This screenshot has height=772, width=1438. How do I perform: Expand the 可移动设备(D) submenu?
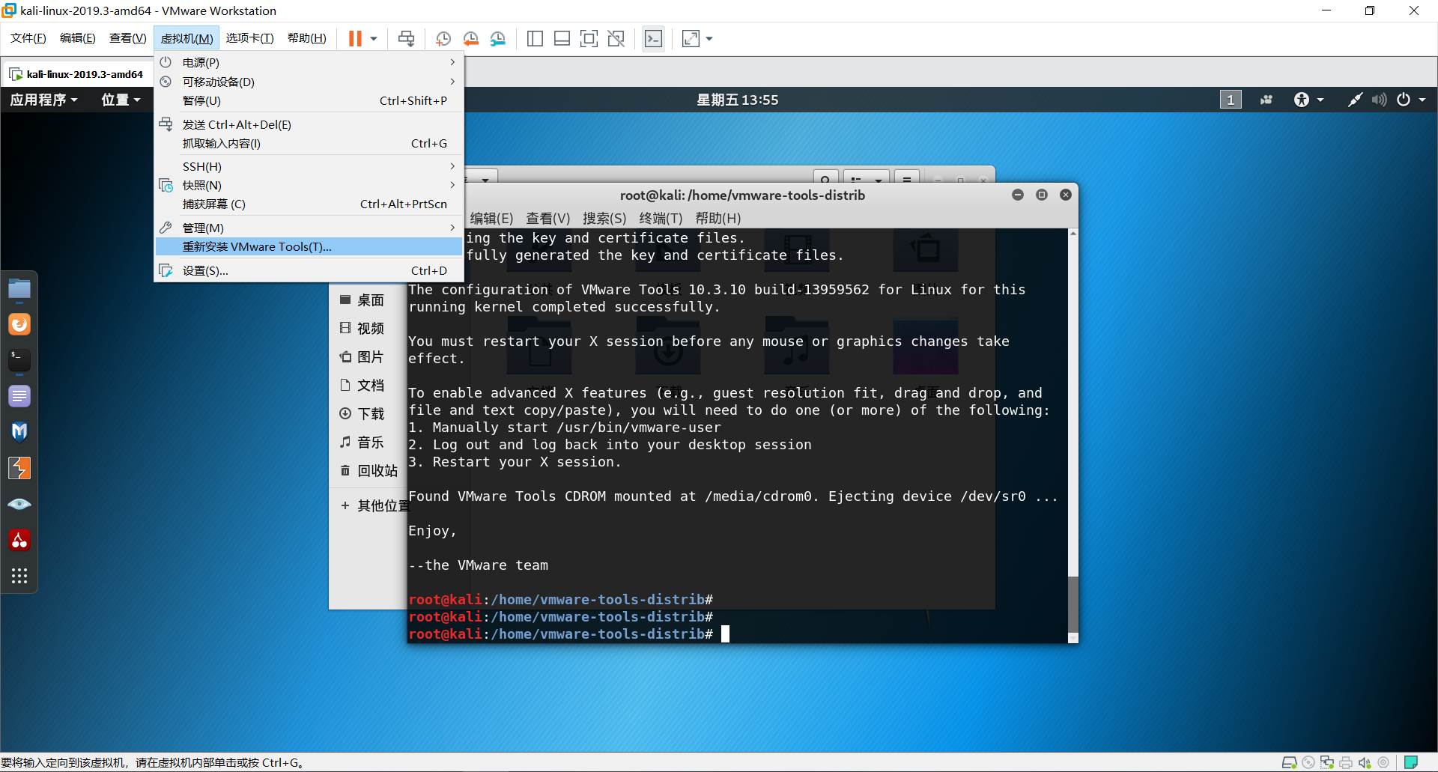point(309,82)
